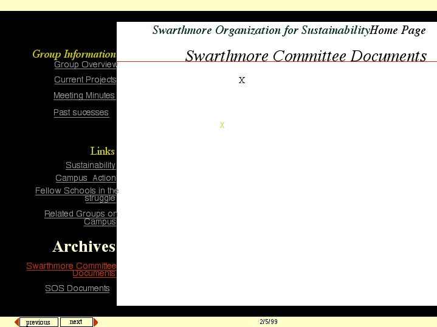The image size is (437, 327).
Task: Click the black X mark
Action: tap(242, 80)
